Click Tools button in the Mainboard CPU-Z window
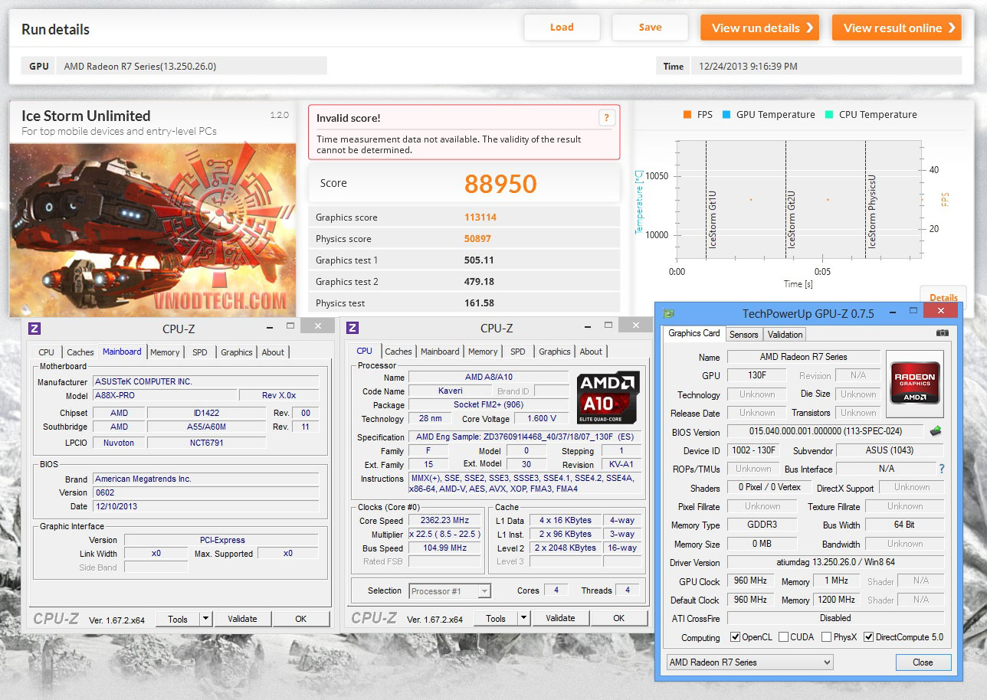The height and width of the screenshot is (700, 987). click(x=178, y=619)
